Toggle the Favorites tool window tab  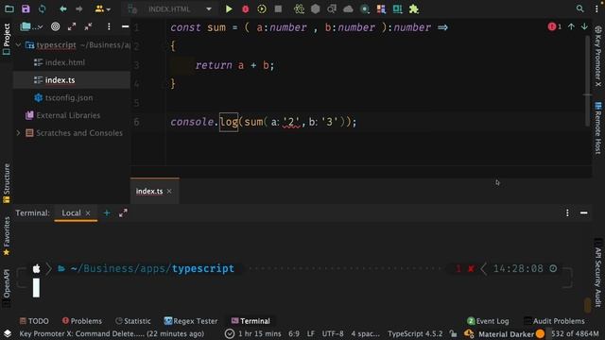point(7,236)
